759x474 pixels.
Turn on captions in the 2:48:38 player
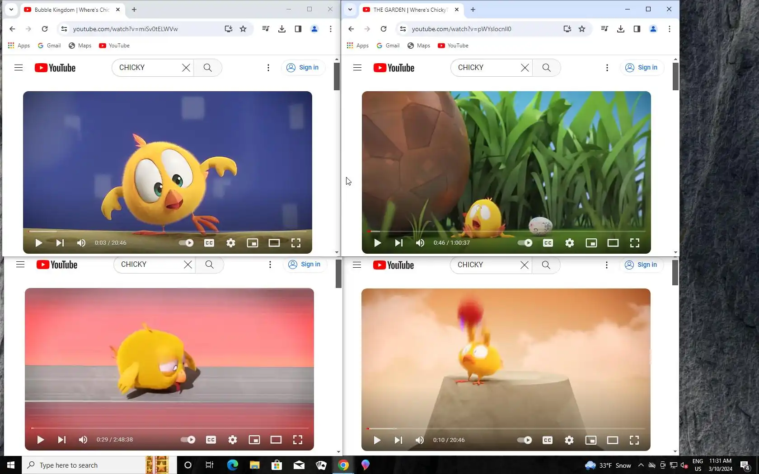[211, 440]
